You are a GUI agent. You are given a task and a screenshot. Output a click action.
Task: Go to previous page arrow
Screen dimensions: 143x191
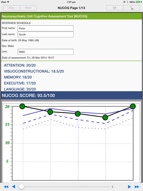click(x=14, y=187)
